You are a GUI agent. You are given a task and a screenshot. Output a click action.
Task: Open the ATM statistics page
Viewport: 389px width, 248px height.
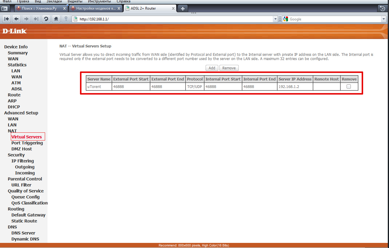pyautogui.click(x=16, y=83)
